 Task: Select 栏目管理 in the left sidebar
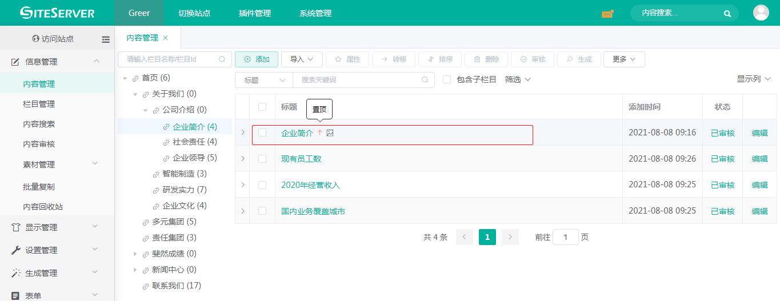pos(39,104)
